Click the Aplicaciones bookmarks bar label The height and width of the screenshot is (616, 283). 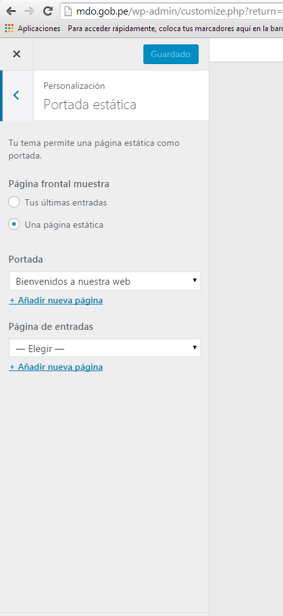39,29
